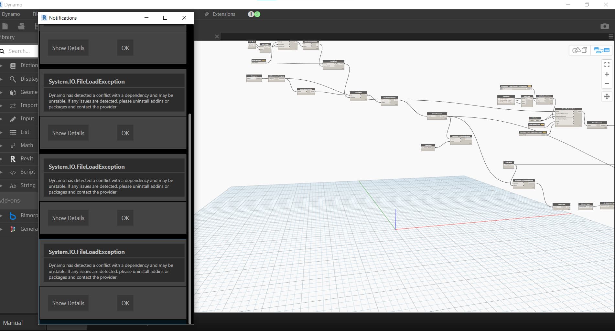Click the library search magnifier icon

tap(2, 51)
